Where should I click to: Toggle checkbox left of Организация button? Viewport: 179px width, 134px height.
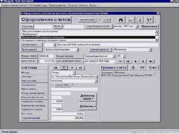pos(75,20)
